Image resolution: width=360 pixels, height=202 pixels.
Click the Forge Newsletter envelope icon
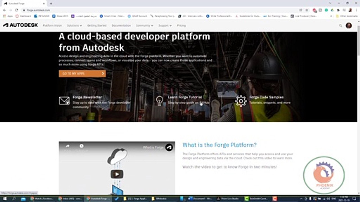click(64, 100)
